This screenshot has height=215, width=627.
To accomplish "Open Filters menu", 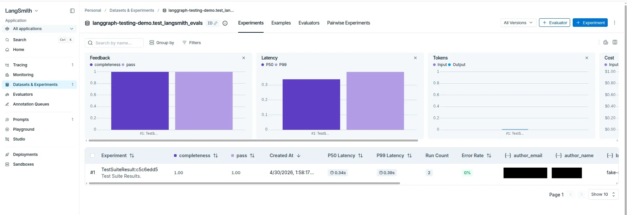I will 192,43.
